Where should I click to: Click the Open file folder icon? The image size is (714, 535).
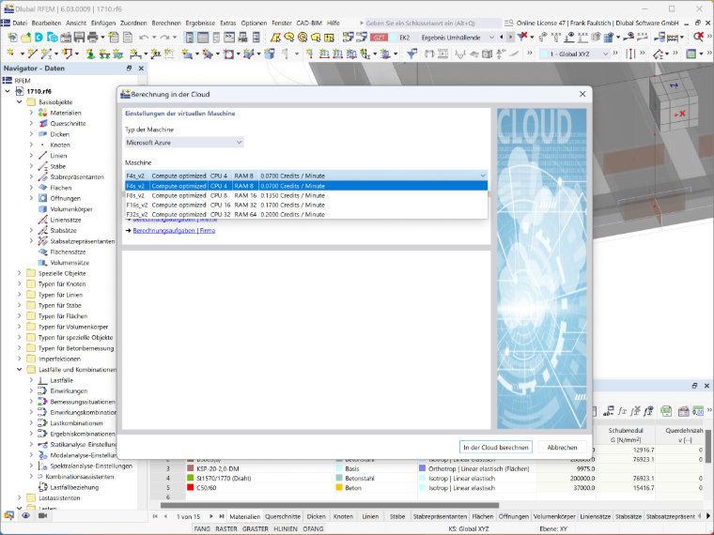coord(26,38)
